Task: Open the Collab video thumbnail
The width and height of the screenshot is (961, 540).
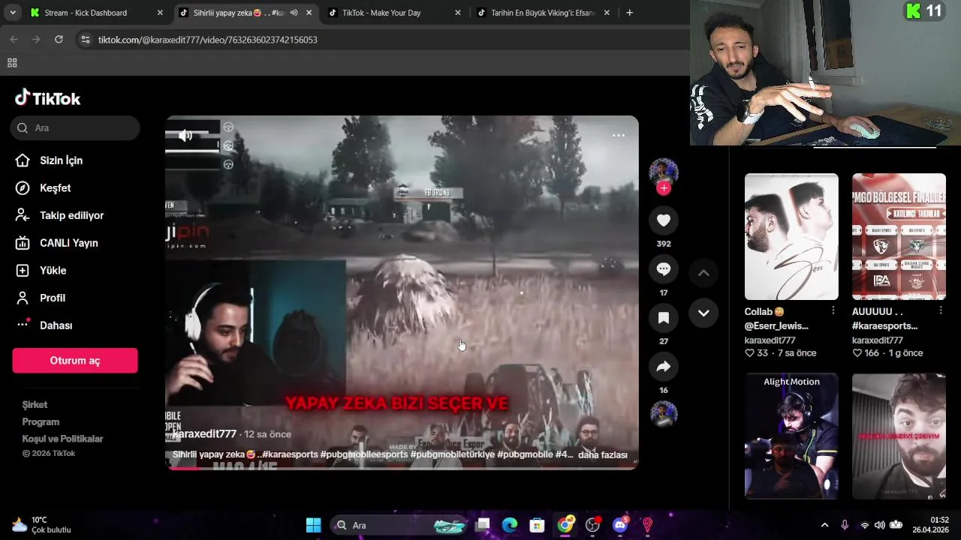Action: coord(791,237)
